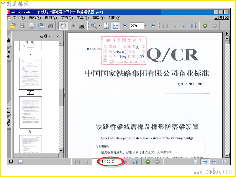Jump to first page in status bar

[x=77, y=162]
